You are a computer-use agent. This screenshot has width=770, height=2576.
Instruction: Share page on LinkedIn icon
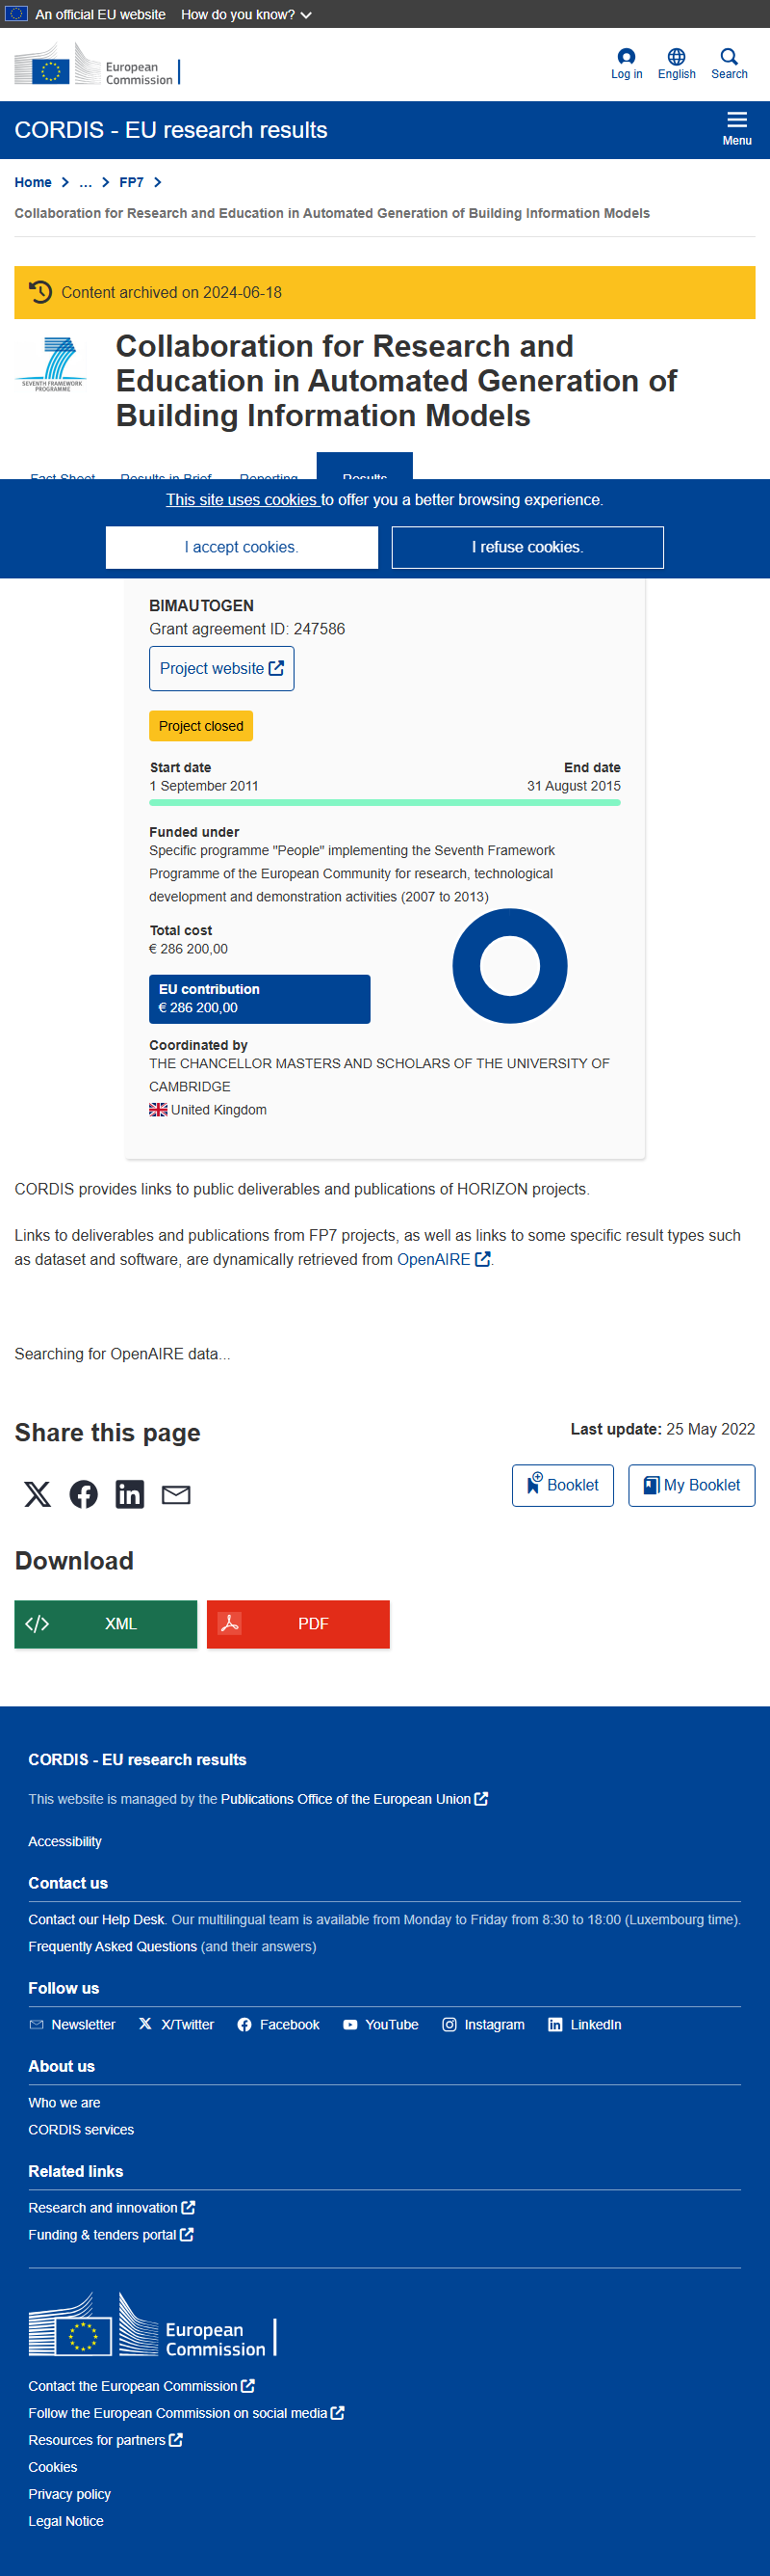(x=130, y=1494)
